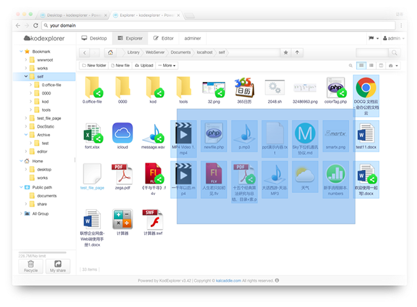Click the browser address bar

pyautogui.click(x=218, y=26)
